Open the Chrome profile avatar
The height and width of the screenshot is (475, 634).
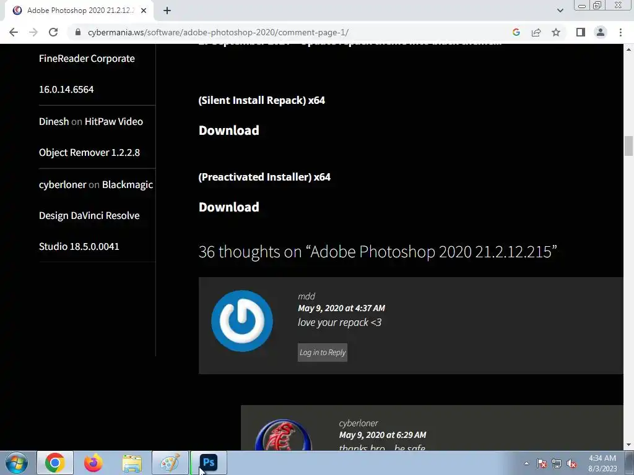click(601, 32)
